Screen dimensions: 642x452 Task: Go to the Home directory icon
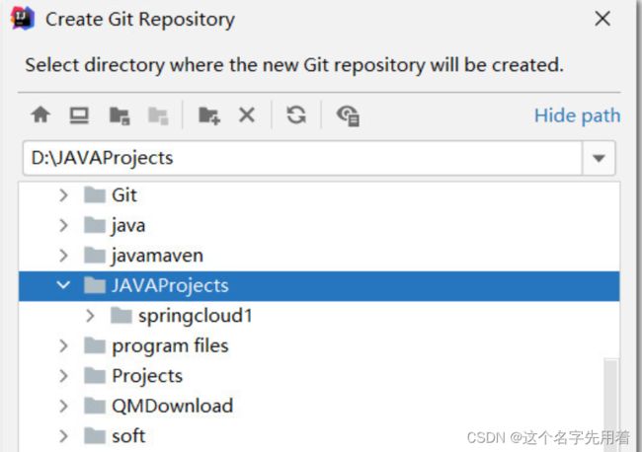point(40,114)
